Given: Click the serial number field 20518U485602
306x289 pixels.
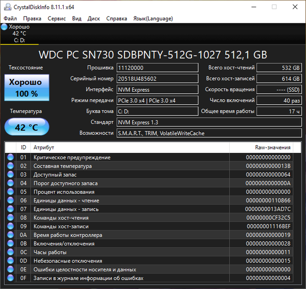Looking at the screenshot, I should 157,79.
